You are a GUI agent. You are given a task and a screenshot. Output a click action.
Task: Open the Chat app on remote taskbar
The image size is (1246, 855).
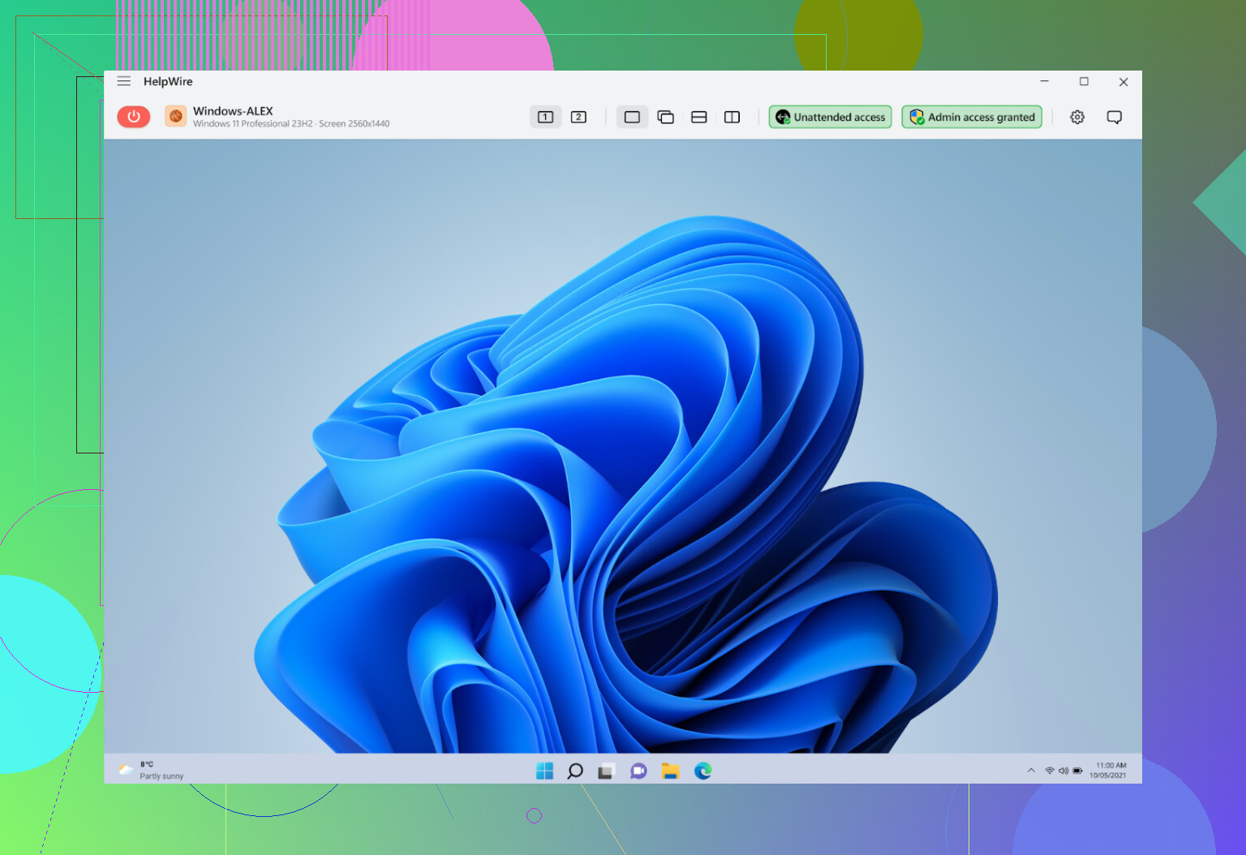pyautogui.click(x=638, y=771)
